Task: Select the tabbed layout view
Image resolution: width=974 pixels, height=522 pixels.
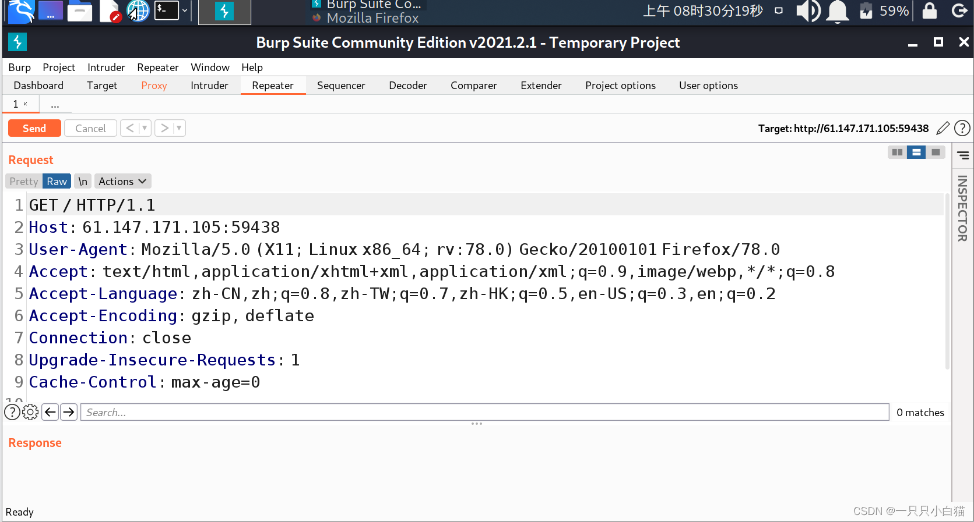Action: (936, 152)
